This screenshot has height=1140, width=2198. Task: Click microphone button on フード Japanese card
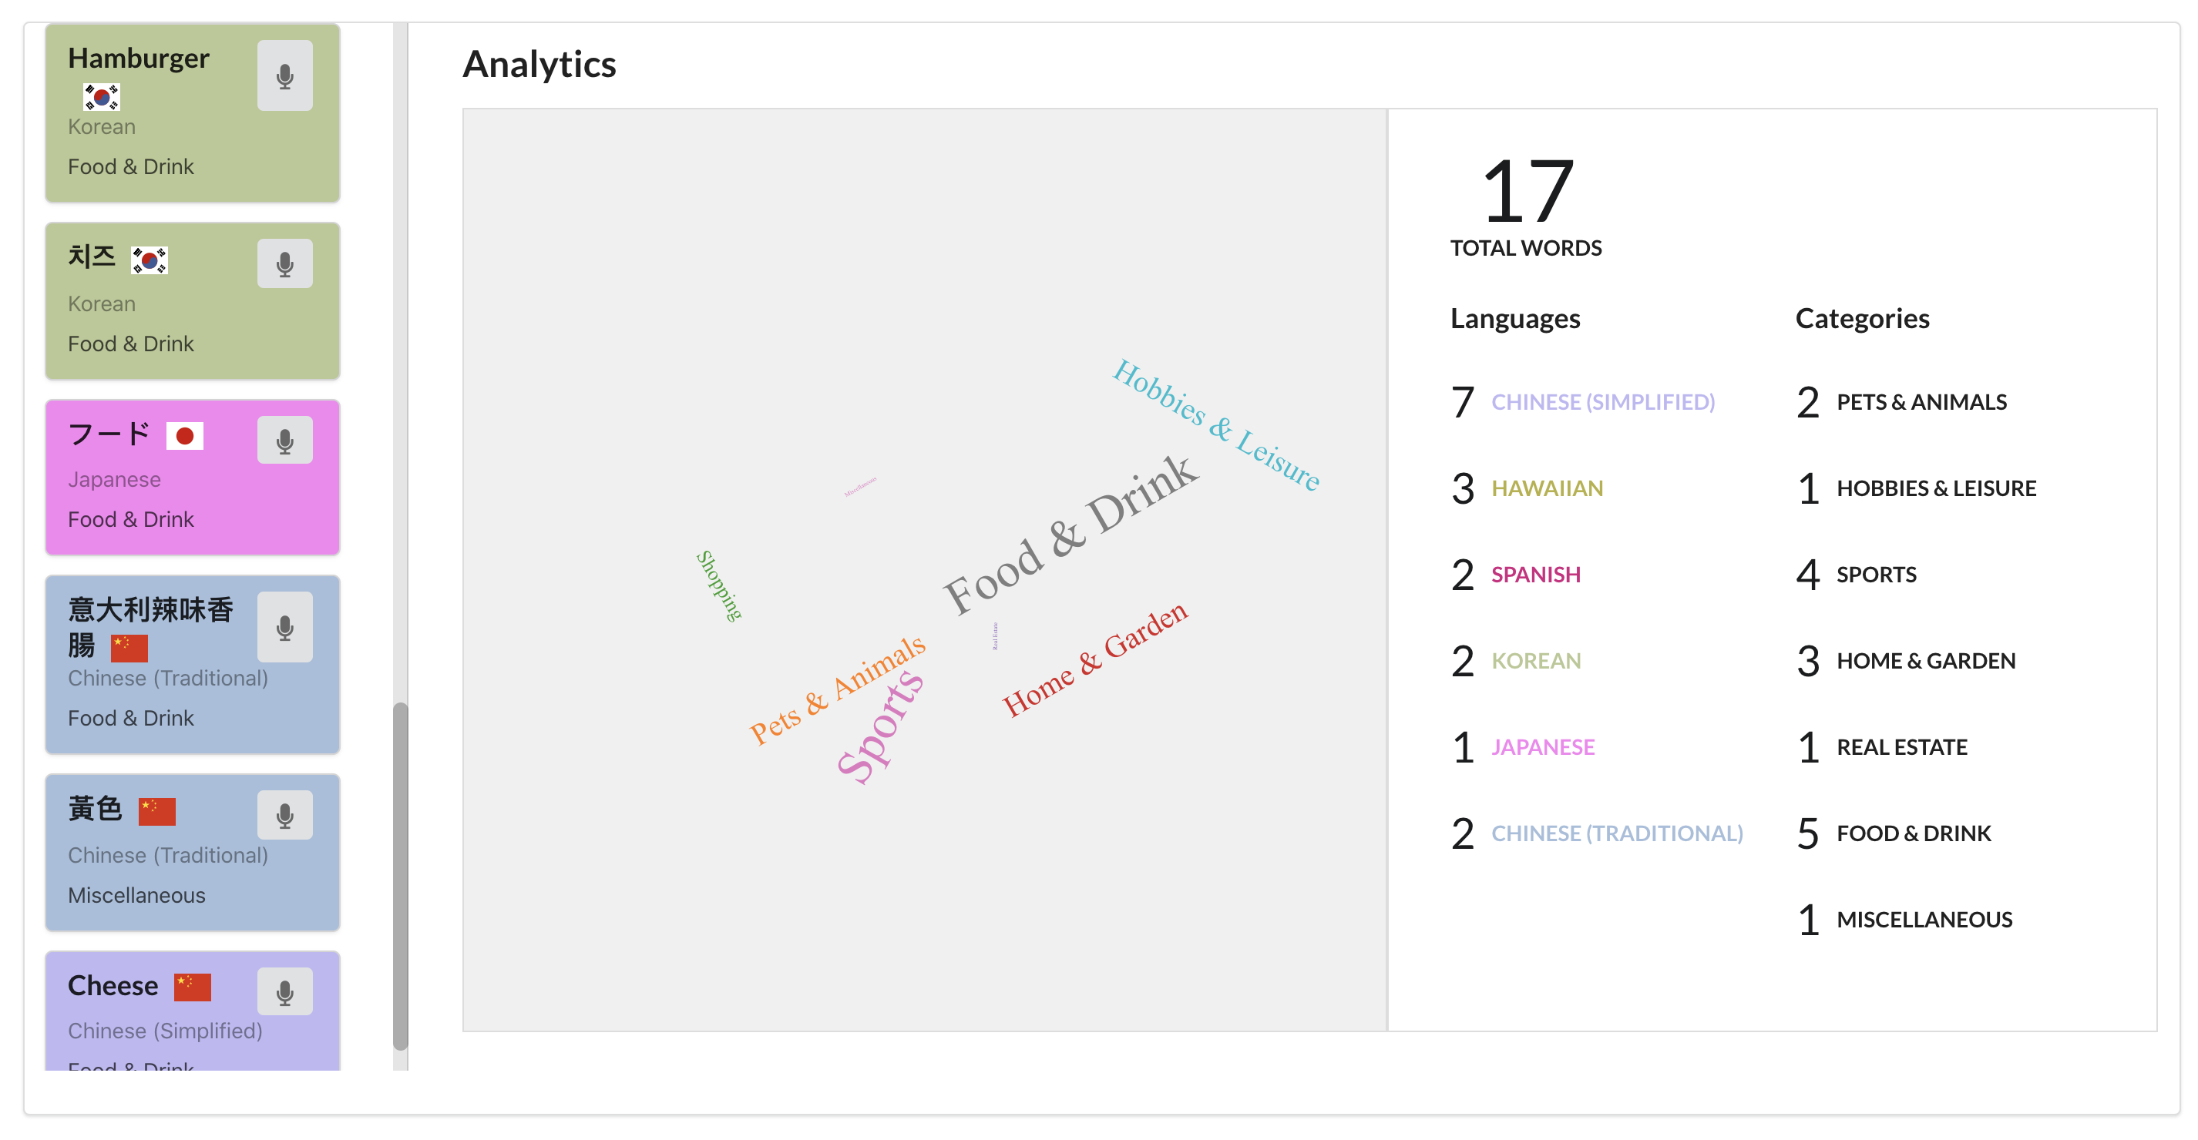point(285,440)
